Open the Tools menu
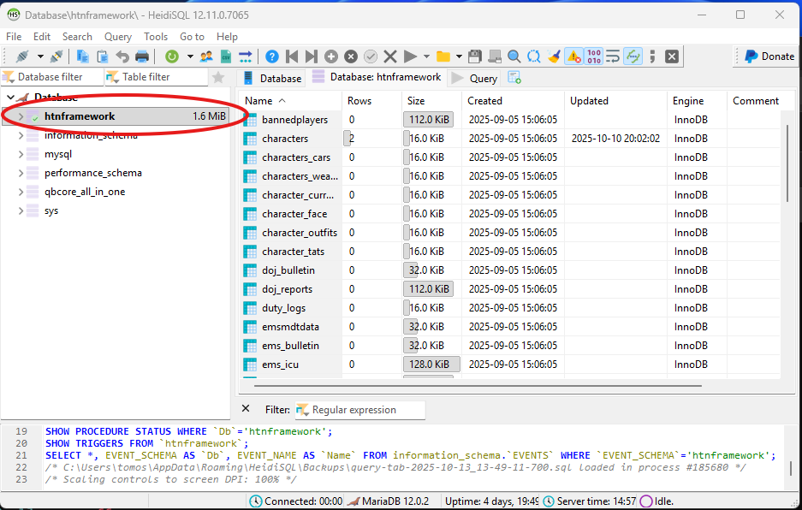 tap(156, 37)
